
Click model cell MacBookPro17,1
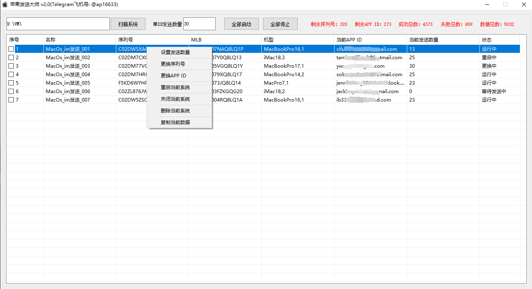284,66
